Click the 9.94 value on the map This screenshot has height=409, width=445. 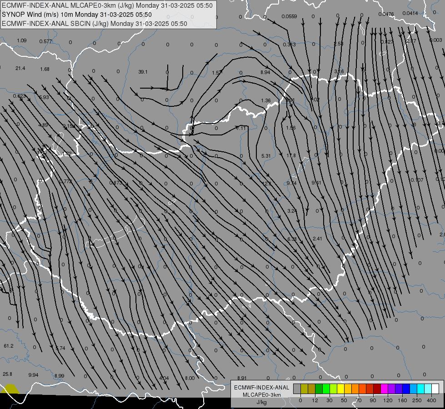[x=33, y=375]
